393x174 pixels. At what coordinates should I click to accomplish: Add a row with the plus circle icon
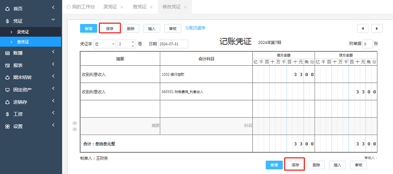tap(75, 123)
